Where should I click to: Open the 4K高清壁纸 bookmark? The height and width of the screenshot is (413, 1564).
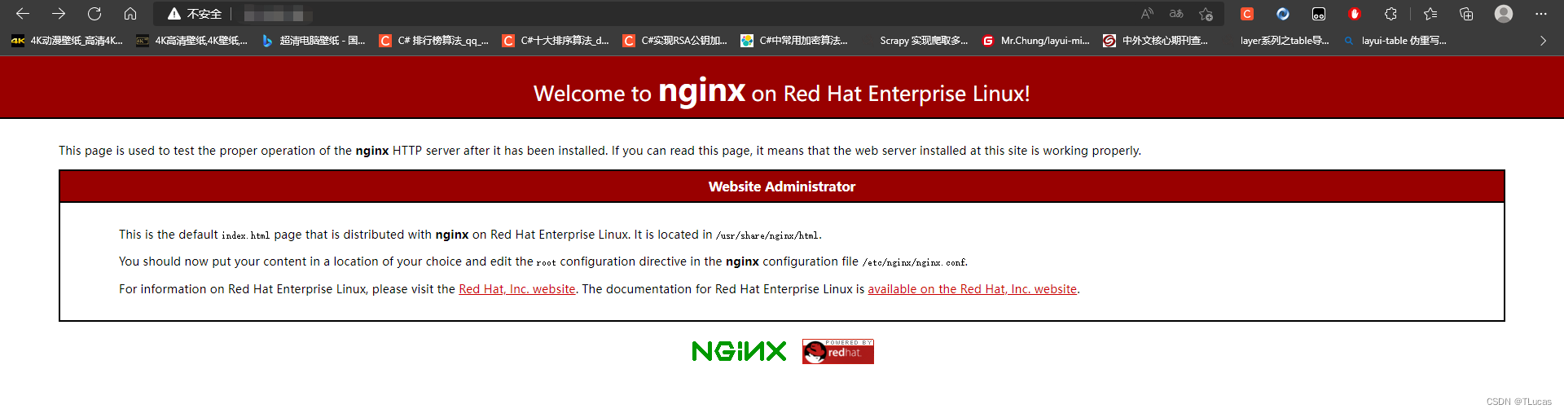[x=191, y=41]
